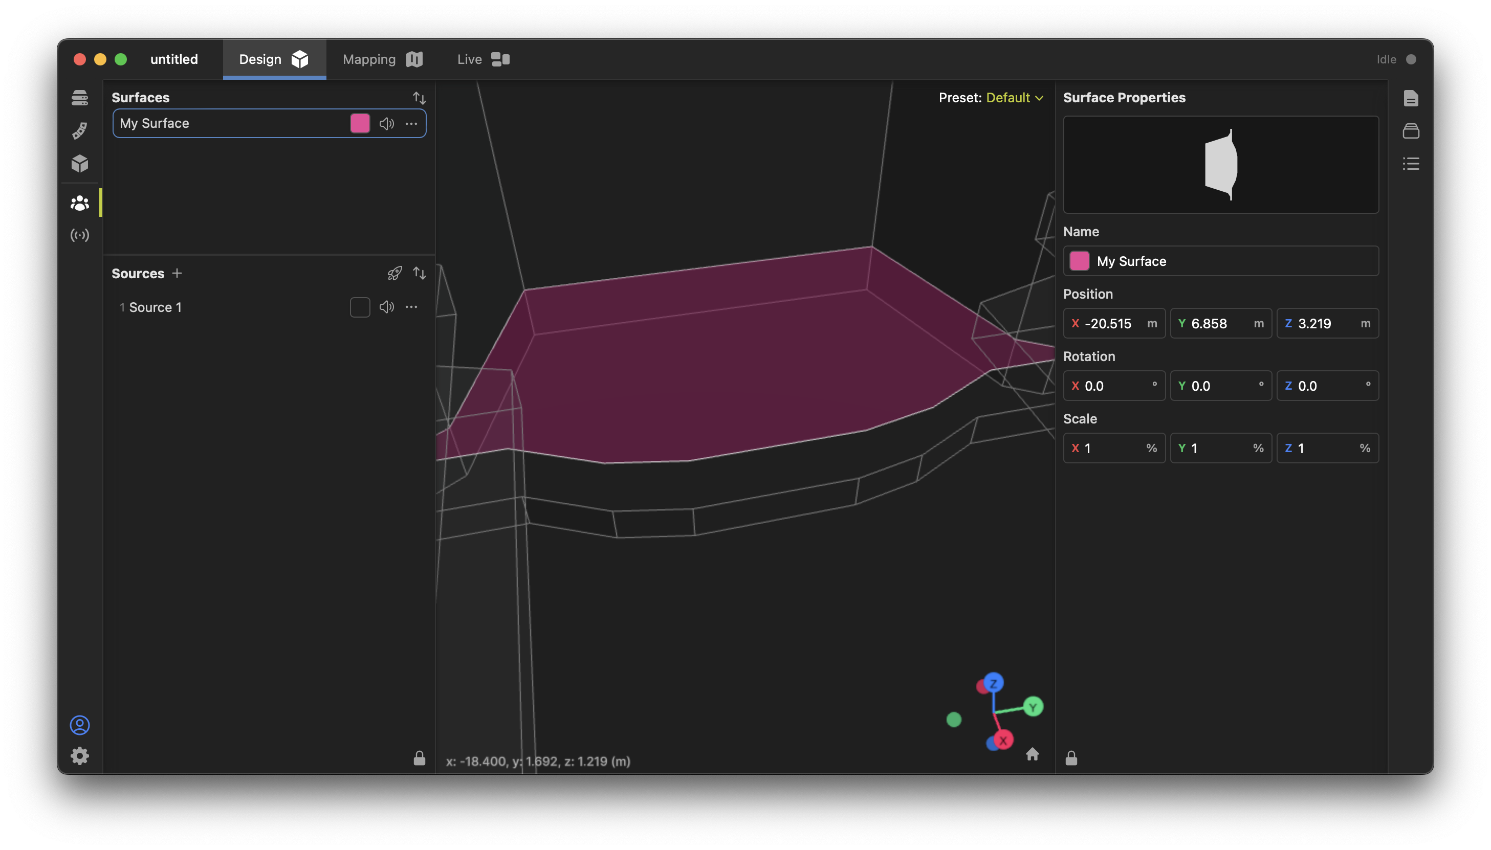
Task: Click the broadcast signal sidebar icon
Action: 80,235
